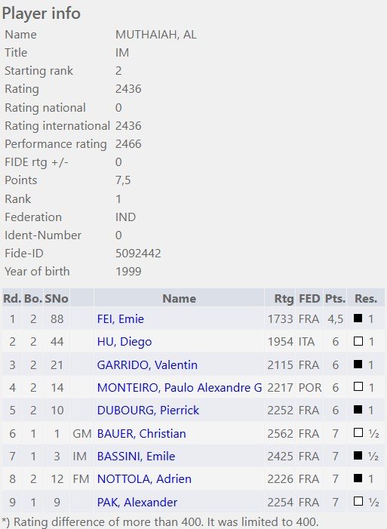Click white piece icon in round 4
Image resolution: width=387 pixels, height=529 pixels.
[358, 386]
